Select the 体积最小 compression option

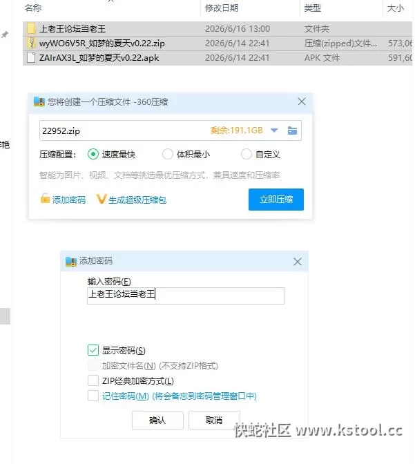click(168, 154)
